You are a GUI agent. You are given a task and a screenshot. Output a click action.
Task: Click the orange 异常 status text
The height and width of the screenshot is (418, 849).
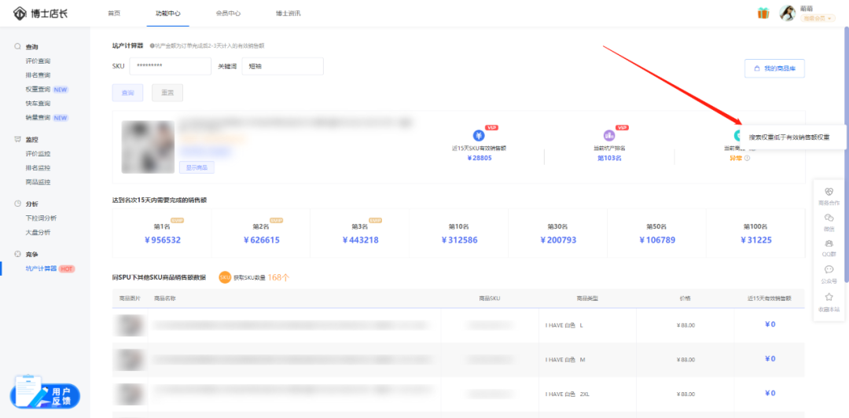coord(737,159)
